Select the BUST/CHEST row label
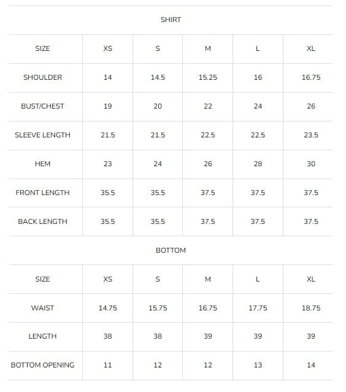Image resolution: width=346 pixels, height=392 pixels. point(43,106)
